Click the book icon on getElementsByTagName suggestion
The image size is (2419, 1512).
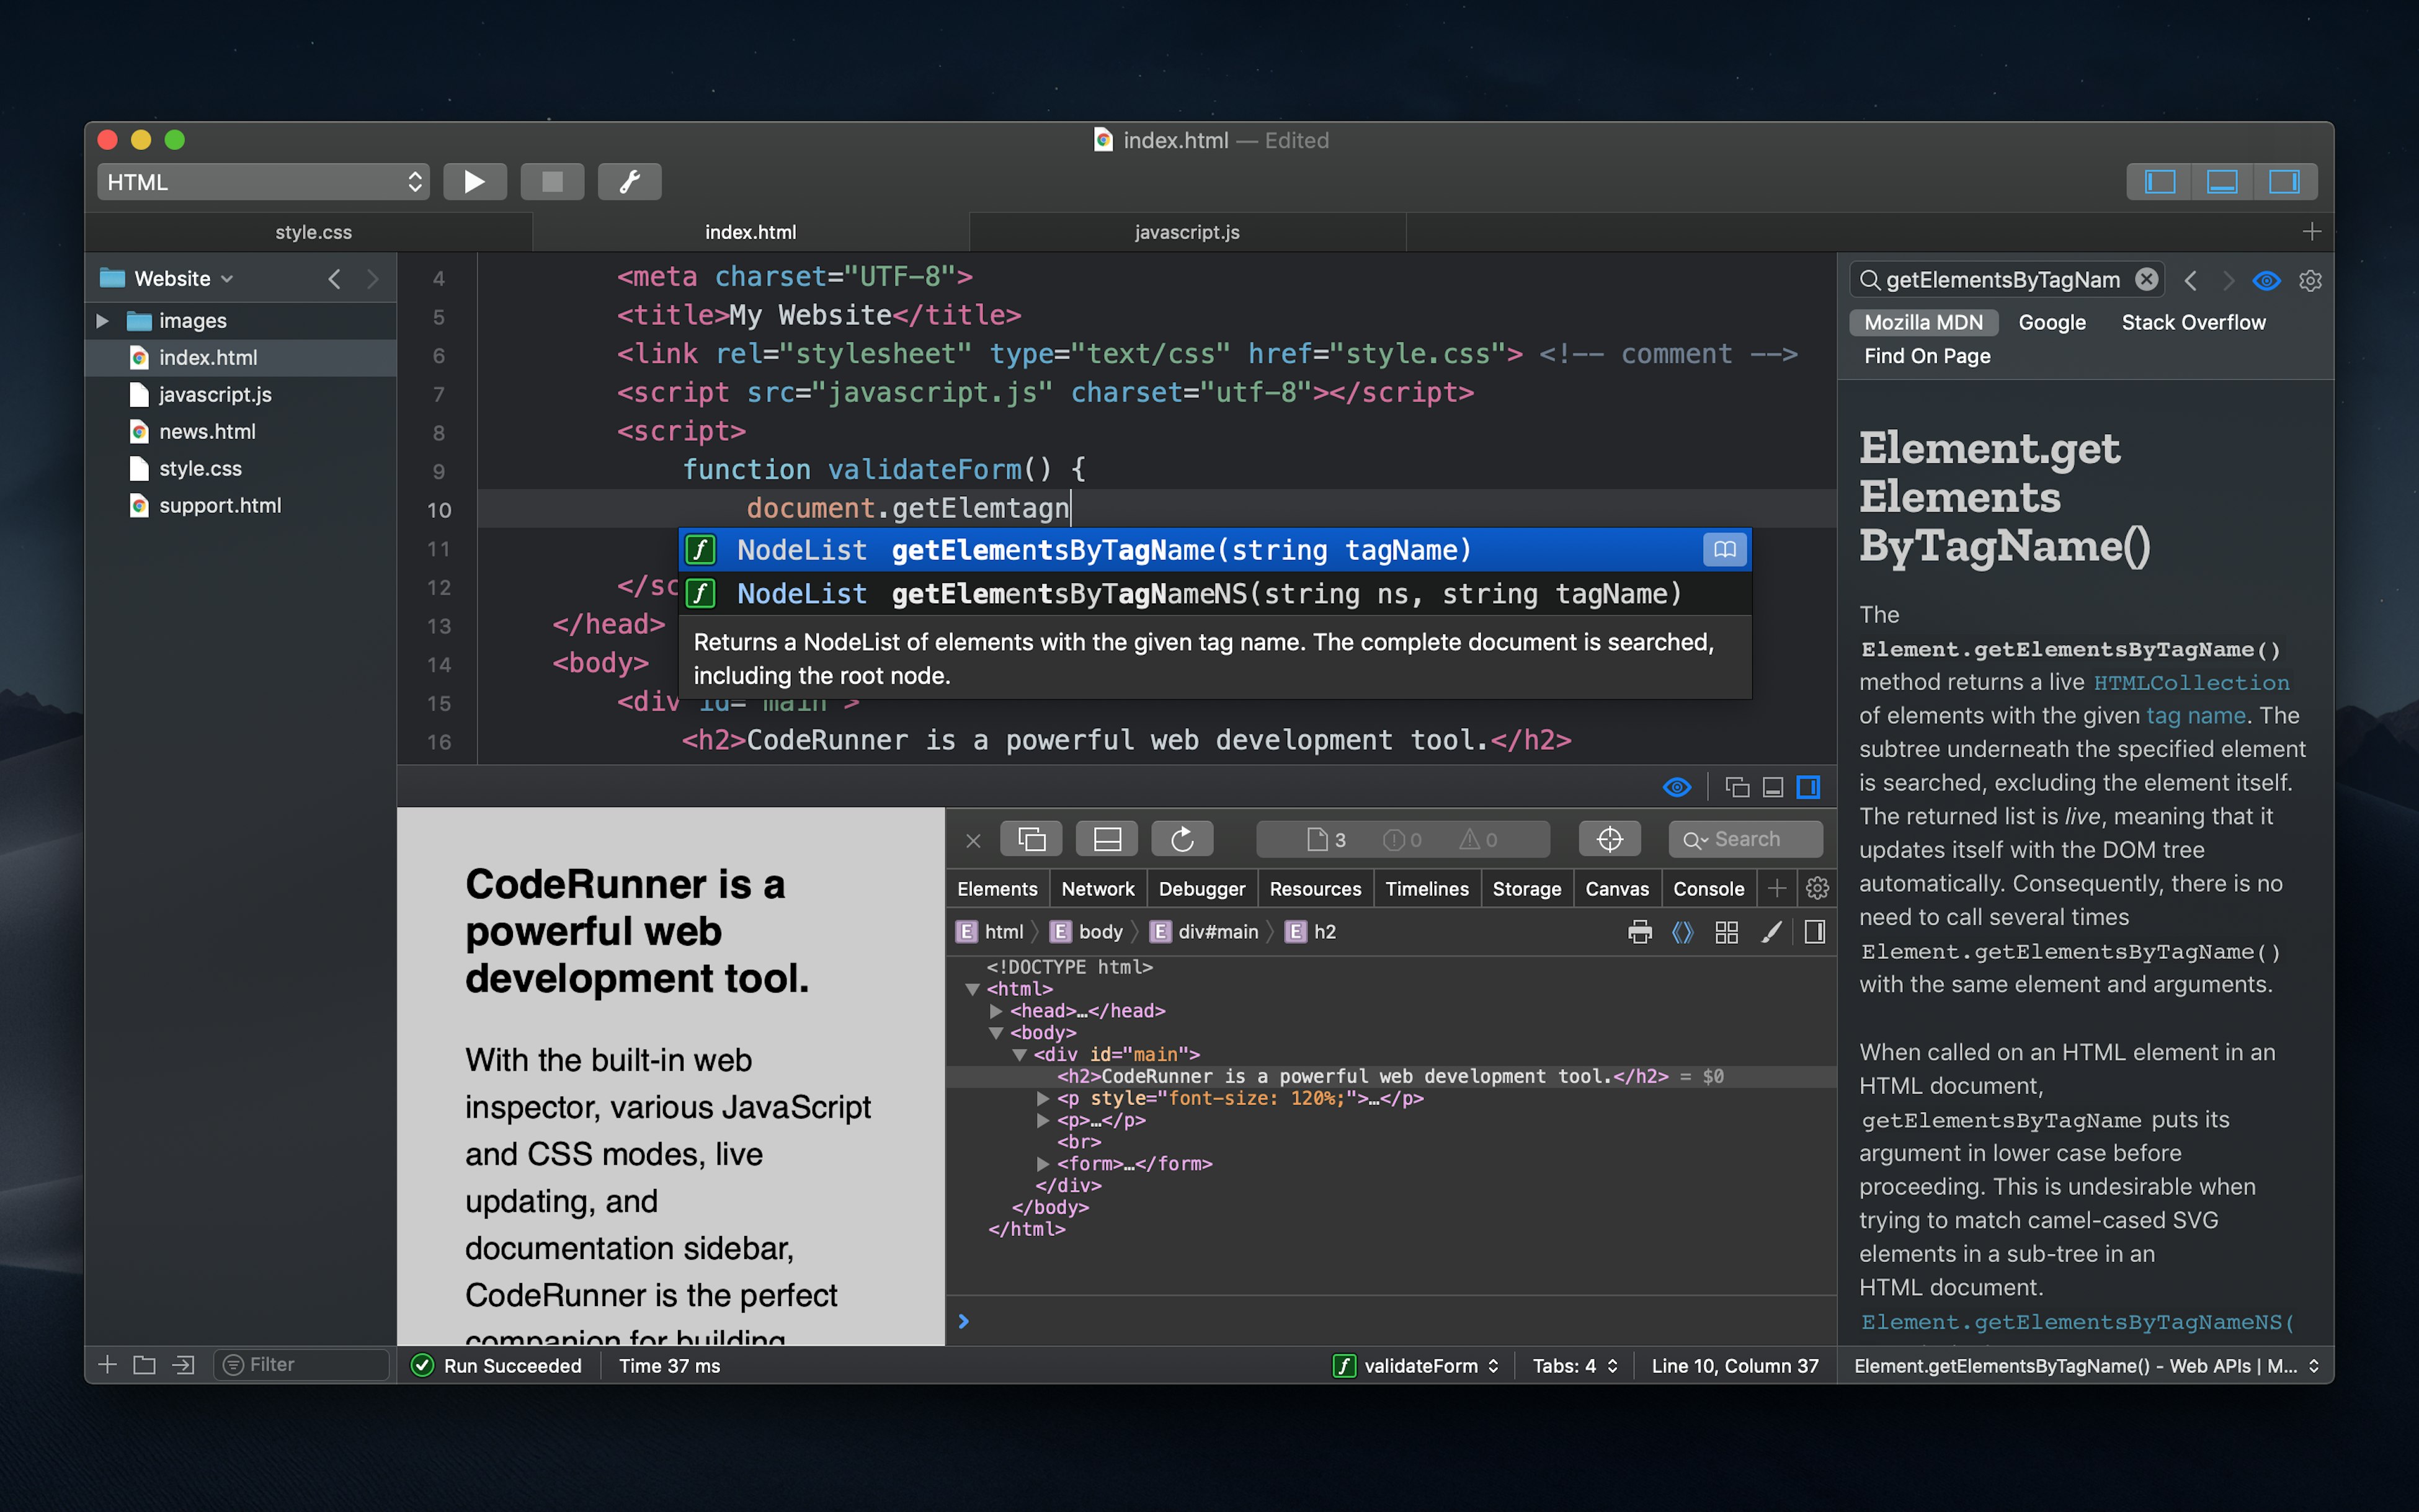pyautogui.click(x=1723, y=549)
